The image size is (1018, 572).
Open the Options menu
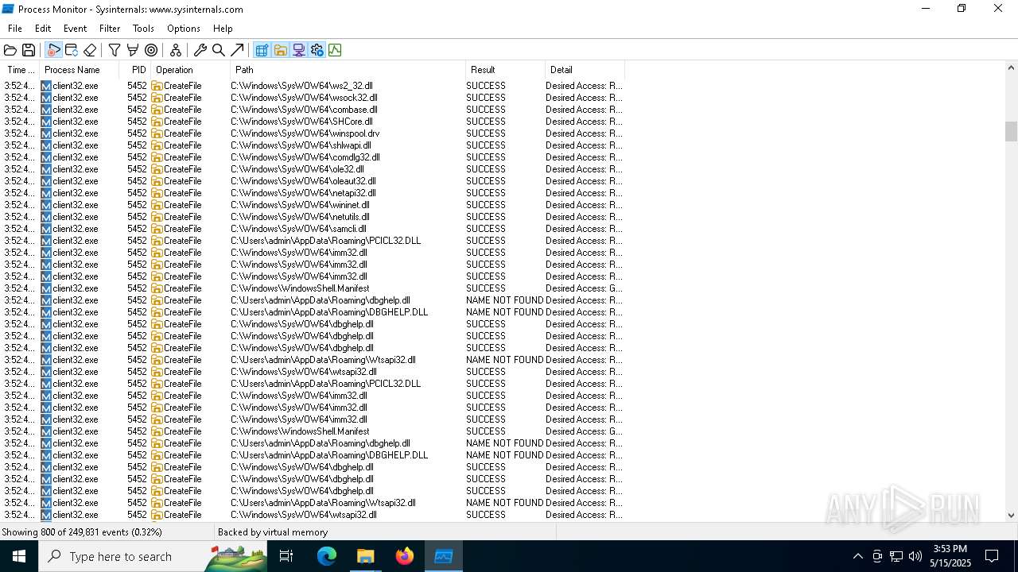(184, 28)
